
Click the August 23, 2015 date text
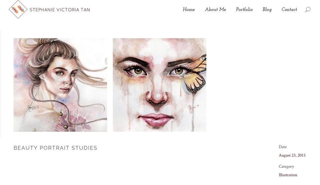[292, 155]
